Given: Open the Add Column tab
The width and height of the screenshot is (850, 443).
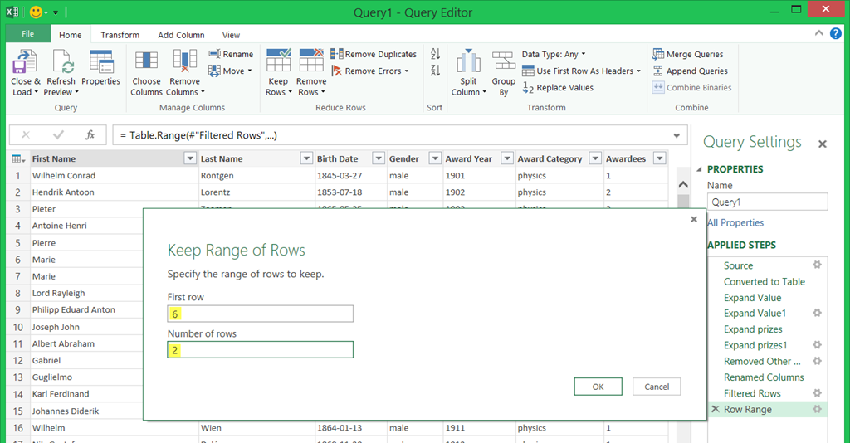Looking at the screenshot, I should [181, 35].
